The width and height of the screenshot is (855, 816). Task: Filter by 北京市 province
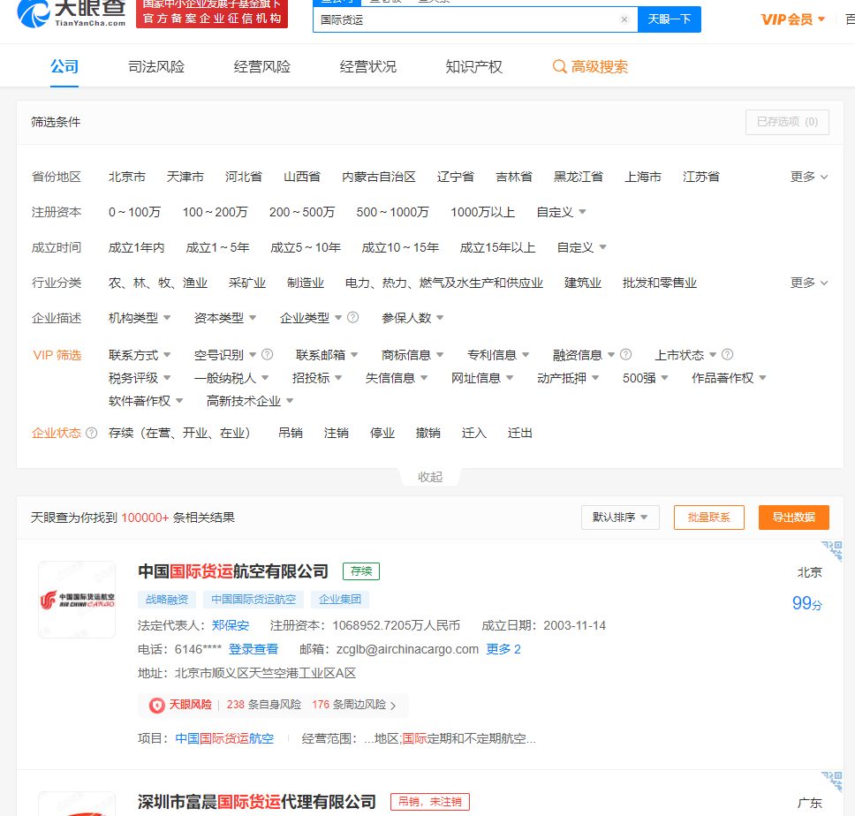127,177
